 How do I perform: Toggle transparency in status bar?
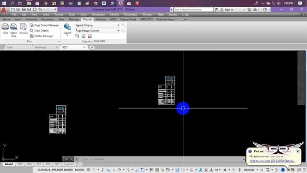[x=157, y=170]
